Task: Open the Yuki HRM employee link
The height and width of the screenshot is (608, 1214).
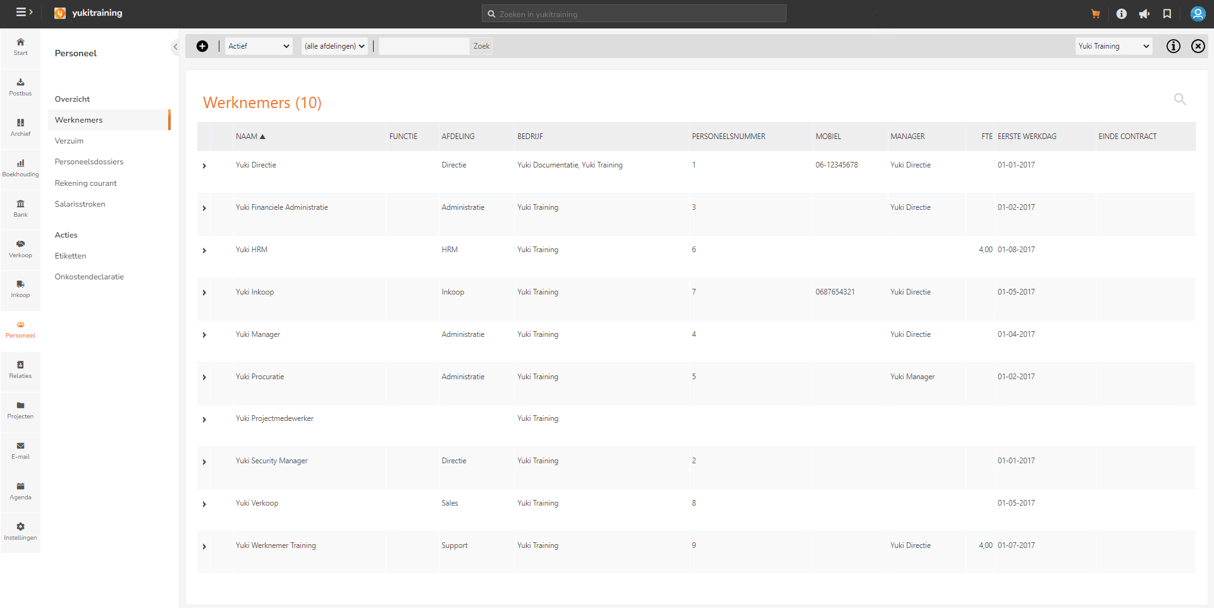Action: coord(252,250)
